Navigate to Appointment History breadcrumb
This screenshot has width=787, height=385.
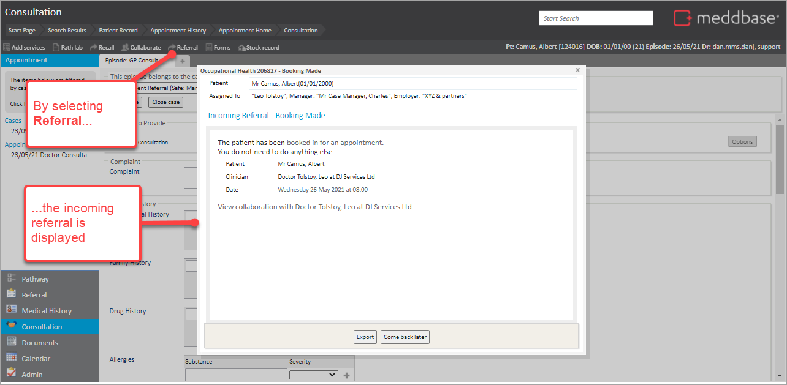click(178, 30)
